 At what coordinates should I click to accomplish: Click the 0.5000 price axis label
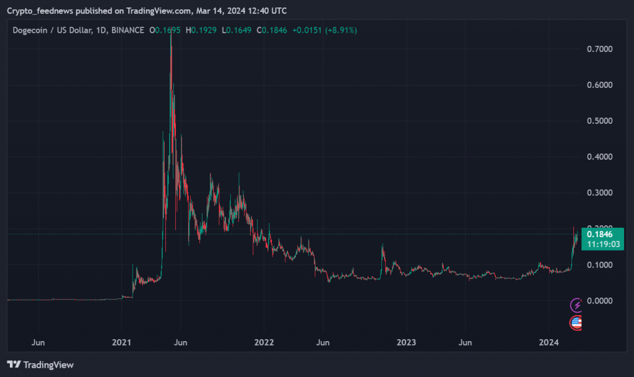point(599,121)
